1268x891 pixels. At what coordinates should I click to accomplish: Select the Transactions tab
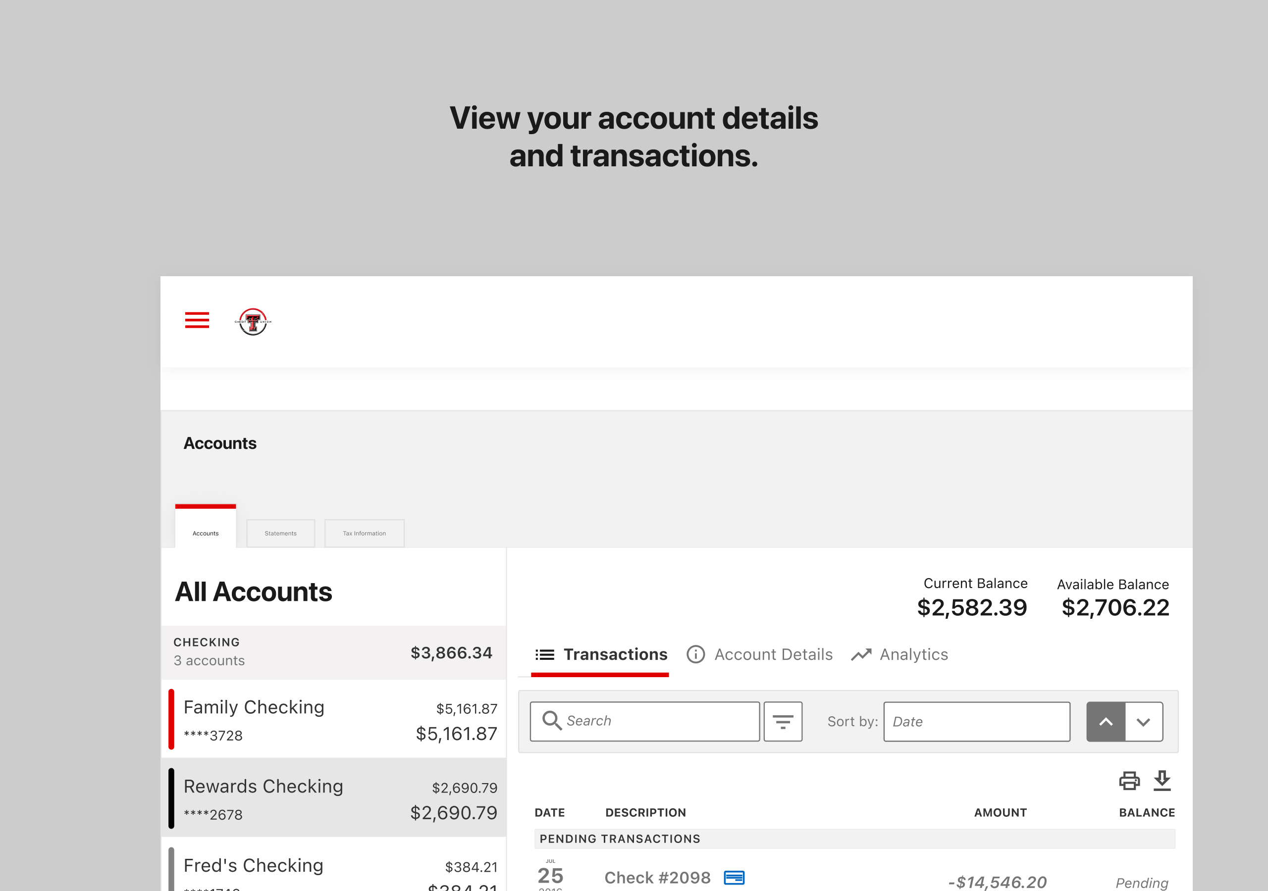click(600, 655)
